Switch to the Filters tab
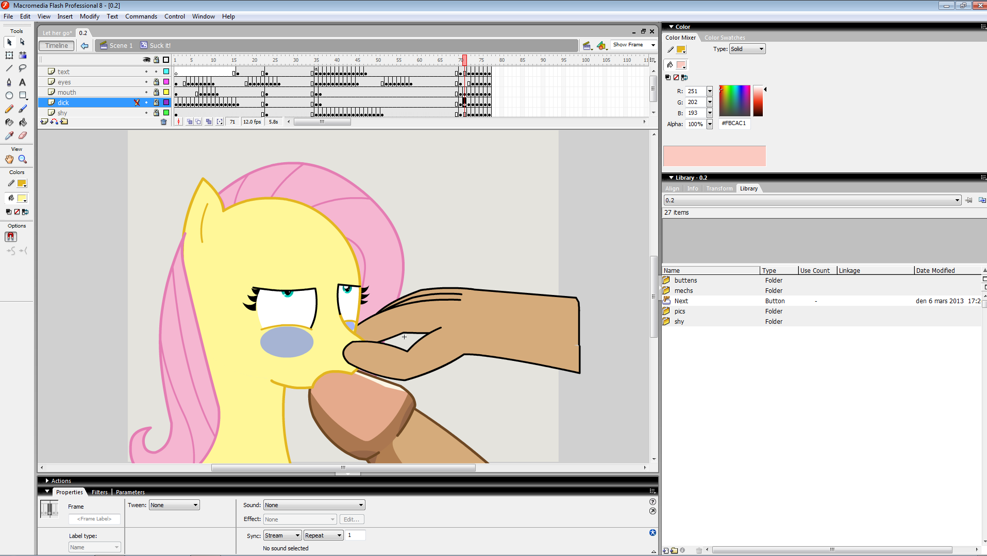Viewport: 987px width, 556px height. tap(99, 492)
